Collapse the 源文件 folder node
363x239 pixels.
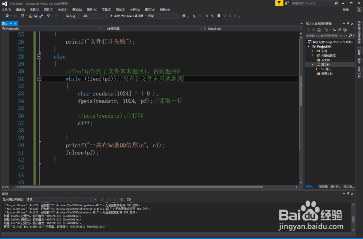[312, 65]
